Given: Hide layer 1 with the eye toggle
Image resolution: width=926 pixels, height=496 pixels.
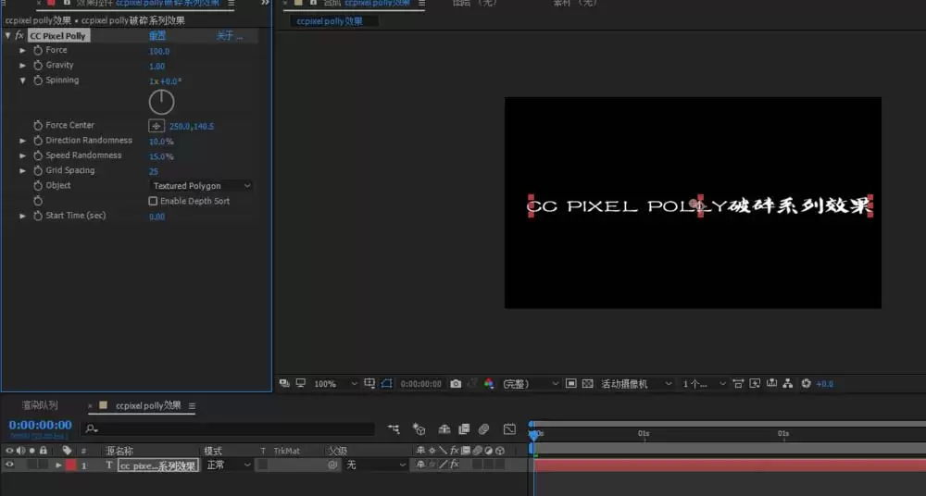Looking at the screenshot, I should 9,465.
